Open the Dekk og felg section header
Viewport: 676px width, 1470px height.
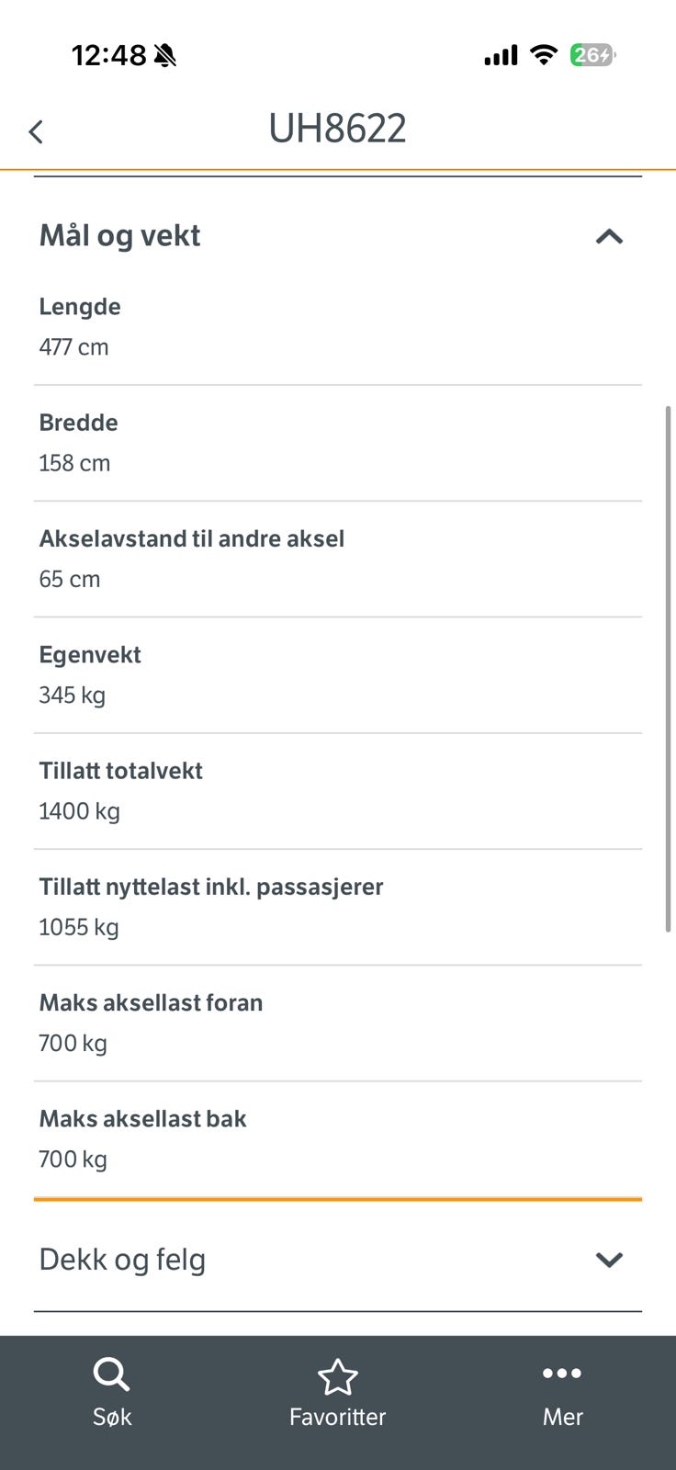click(338, 1260)
